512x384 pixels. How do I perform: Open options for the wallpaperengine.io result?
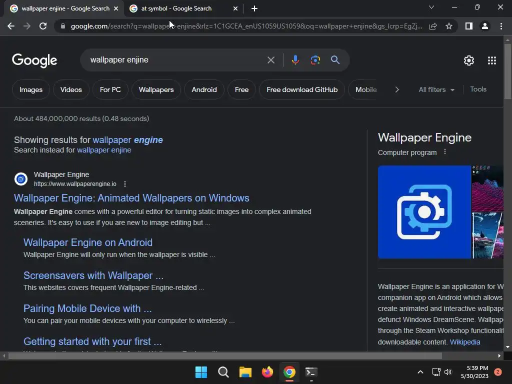click(x=124, y=184)
